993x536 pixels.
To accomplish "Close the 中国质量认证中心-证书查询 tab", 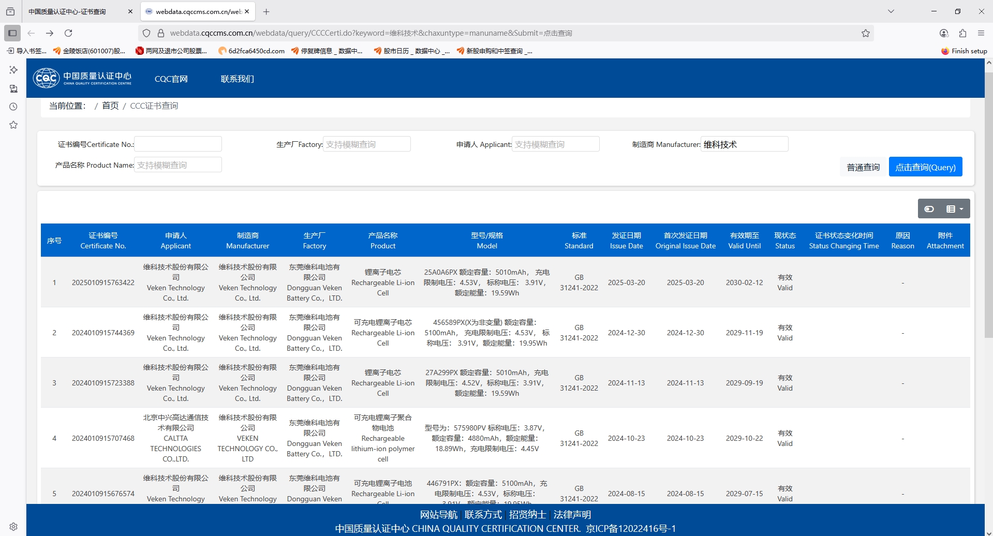I will click(x=130, y=11).
